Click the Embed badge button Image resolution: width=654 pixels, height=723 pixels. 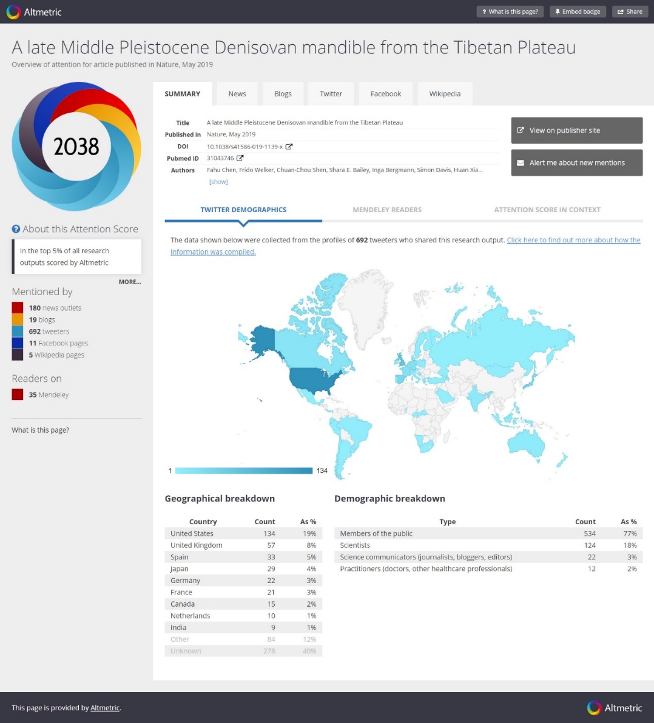(x=578, y=12)
